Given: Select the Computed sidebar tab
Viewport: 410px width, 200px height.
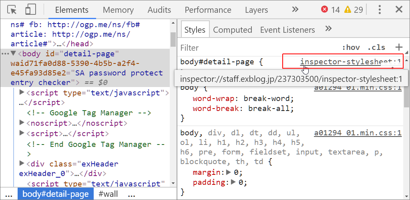Looking at the screenshot, I should click(233, 30).
